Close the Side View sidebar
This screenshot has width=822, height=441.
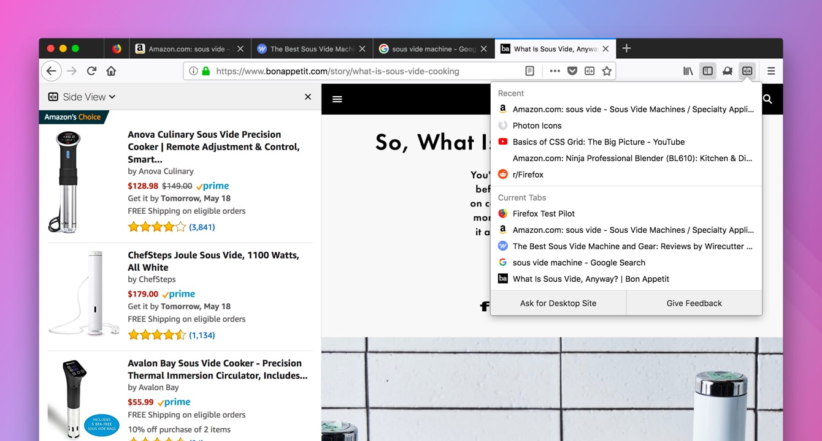pos(308,97)
